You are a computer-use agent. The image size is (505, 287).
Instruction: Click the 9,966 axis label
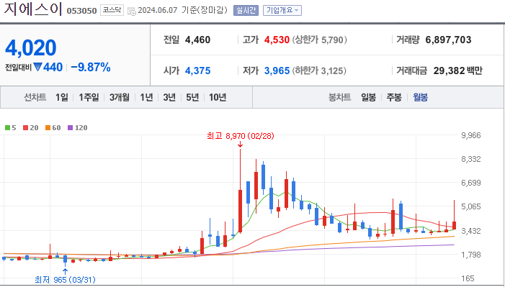(x=471, y=135)
